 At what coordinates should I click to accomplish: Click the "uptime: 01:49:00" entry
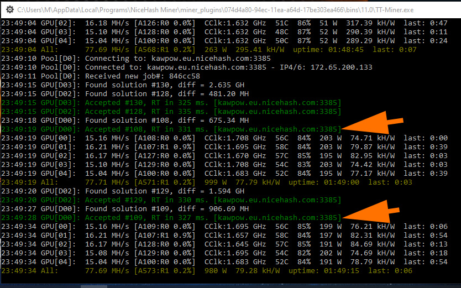[324, 182]
